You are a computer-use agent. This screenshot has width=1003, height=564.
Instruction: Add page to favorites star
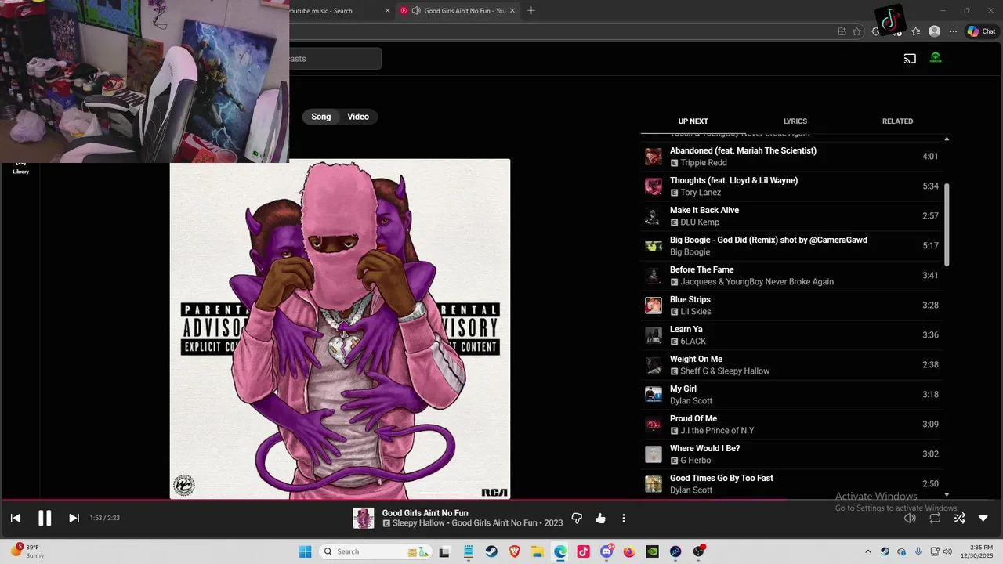point(856,31)
